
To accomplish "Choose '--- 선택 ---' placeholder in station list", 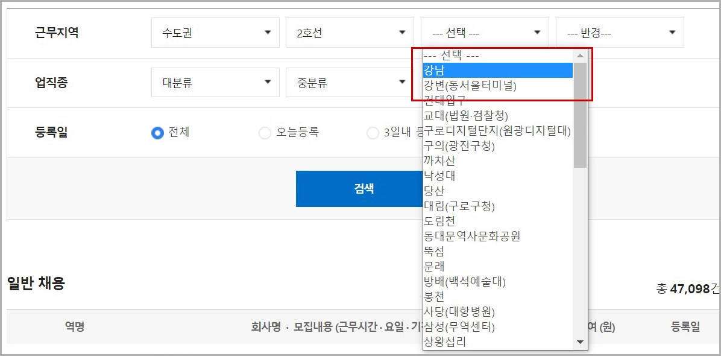I will [x=498, y=56].
